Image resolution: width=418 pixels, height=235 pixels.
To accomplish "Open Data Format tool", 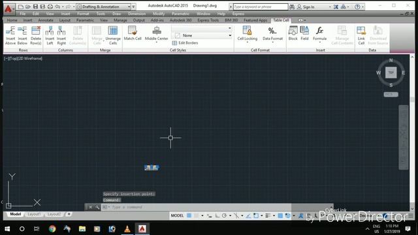I will [272, 34].
